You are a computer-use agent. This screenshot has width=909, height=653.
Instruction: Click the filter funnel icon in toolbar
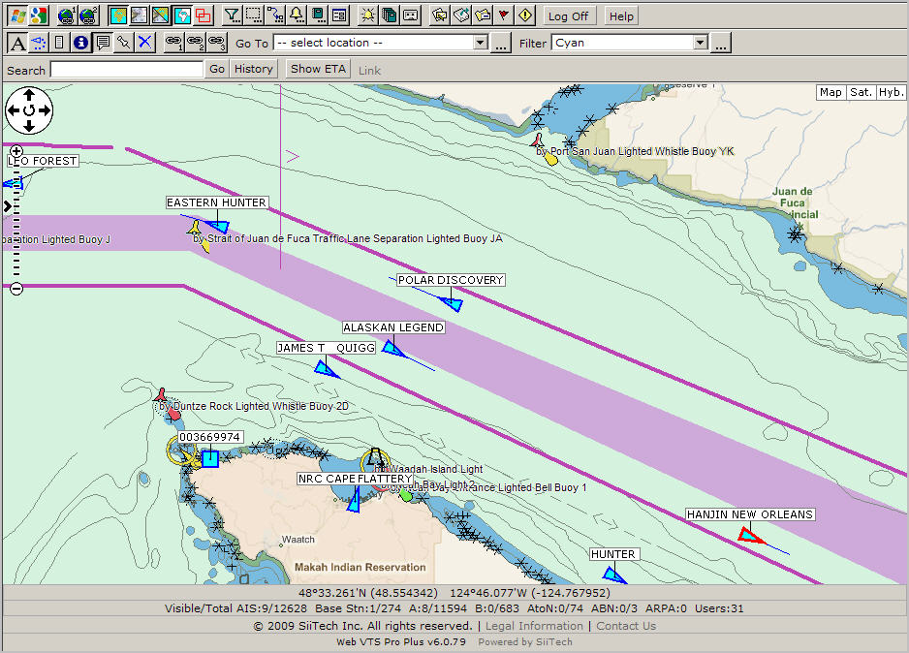pyautogui.click(x=232, y=16)
